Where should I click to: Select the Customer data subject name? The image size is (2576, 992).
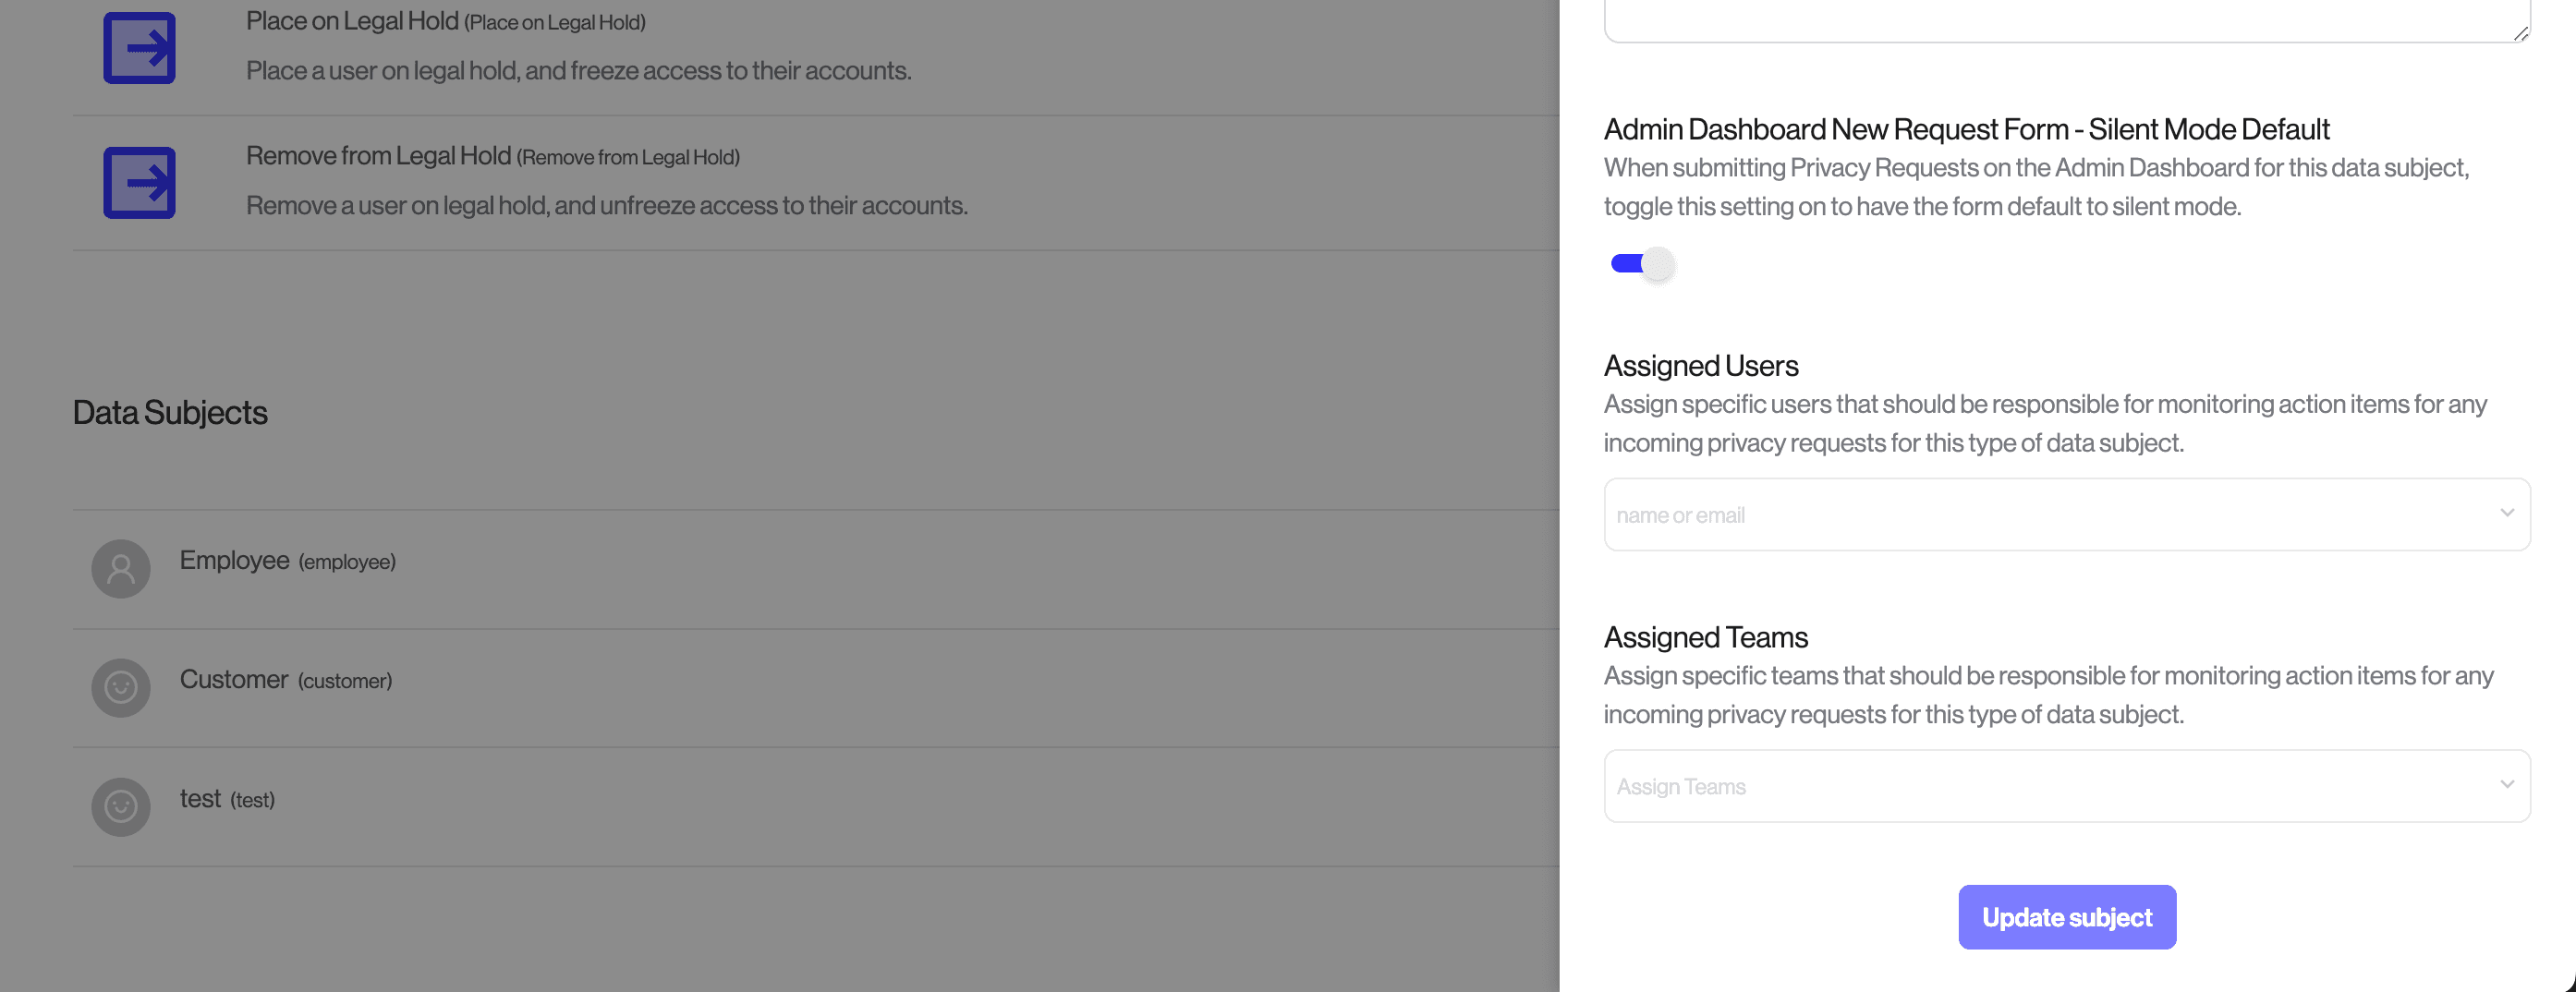click(x=233, y=680)
